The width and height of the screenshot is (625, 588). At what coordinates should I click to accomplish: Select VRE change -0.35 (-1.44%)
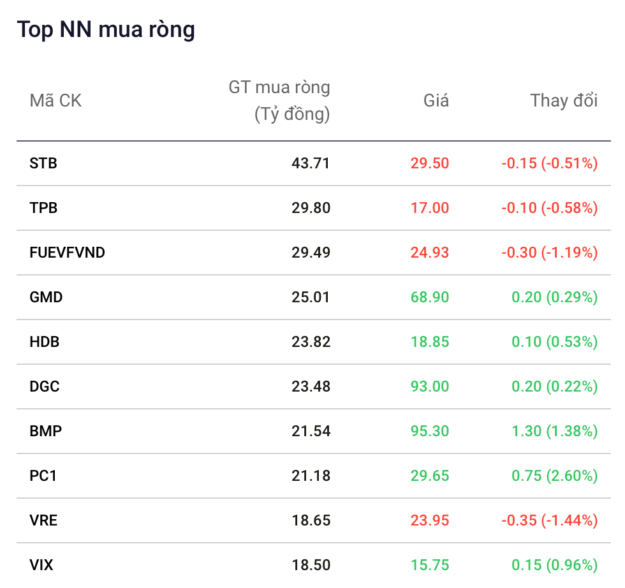pos(549,520)
